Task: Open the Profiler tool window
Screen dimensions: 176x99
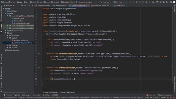Action: [37, 95]
